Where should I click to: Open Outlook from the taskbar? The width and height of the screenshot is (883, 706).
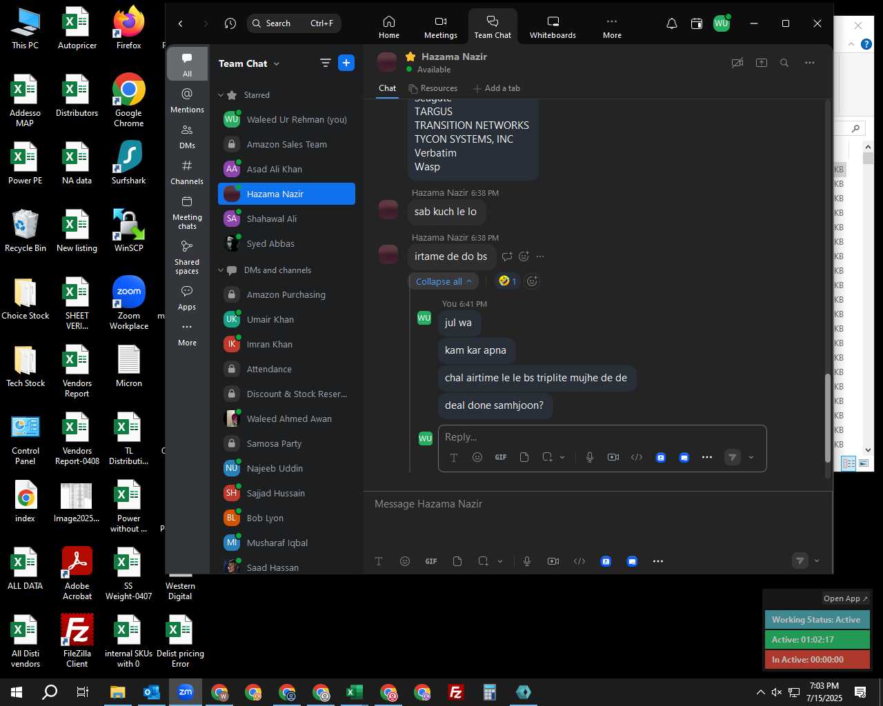point(152,692)
